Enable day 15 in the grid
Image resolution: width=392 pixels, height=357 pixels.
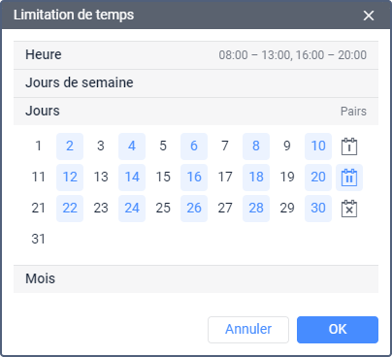(x=163, y=178)
